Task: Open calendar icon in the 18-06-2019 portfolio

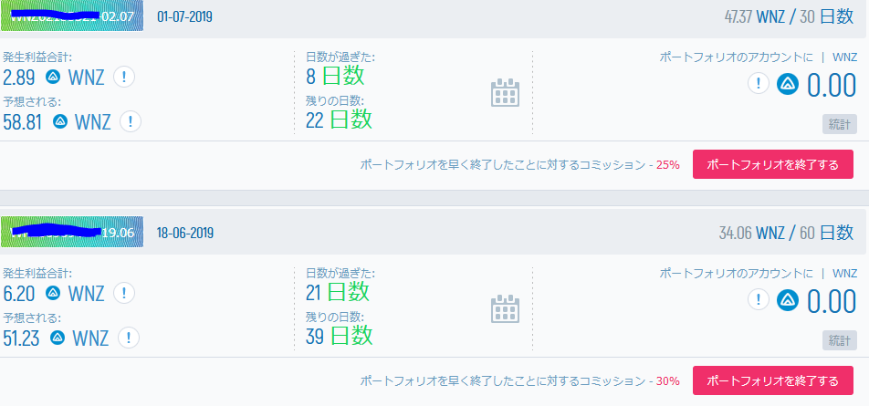Action: point(505,308)
